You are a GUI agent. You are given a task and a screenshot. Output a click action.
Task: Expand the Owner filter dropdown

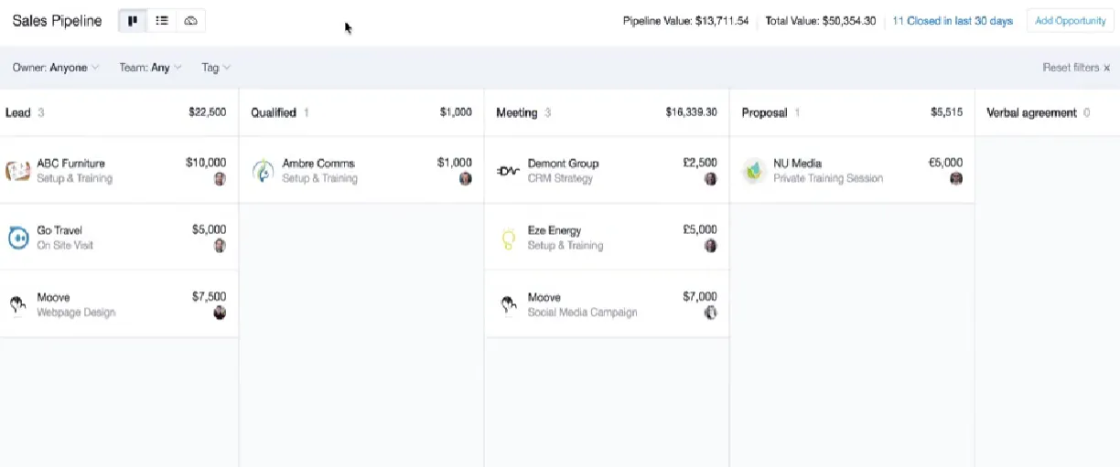point(56,68)
